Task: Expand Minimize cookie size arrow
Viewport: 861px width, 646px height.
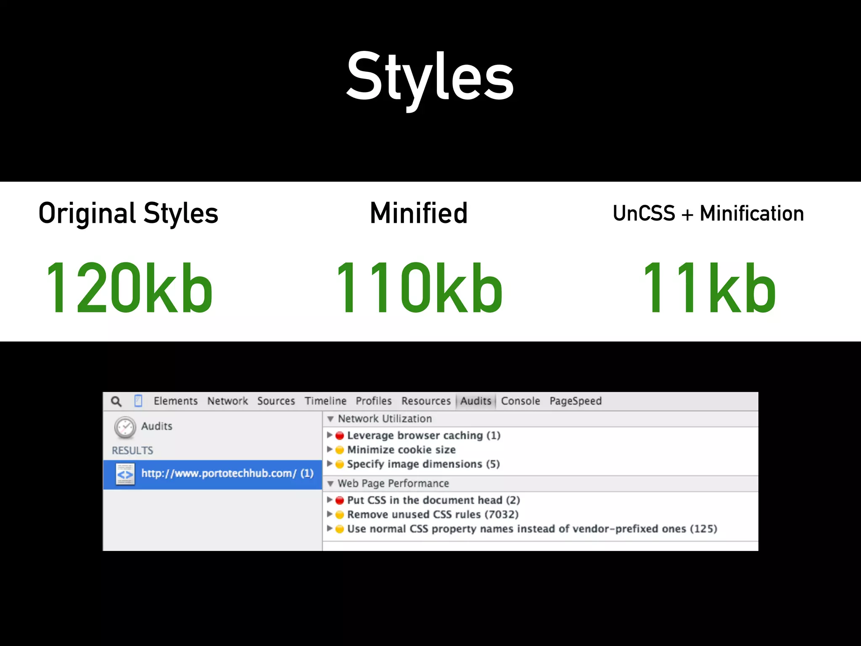Action: 330,449
